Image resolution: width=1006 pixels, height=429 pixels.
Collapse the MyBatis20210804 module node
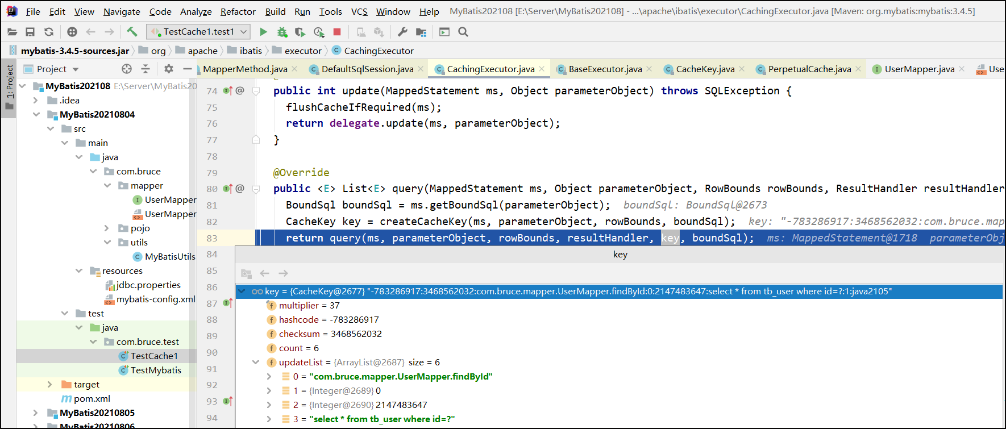pyautogui.click(x=36, y=114)
